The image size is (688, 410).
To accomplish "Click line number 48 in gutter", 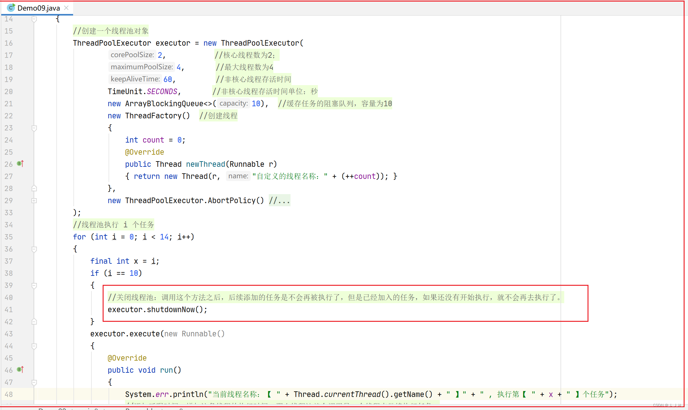I will tap(9, 394).
